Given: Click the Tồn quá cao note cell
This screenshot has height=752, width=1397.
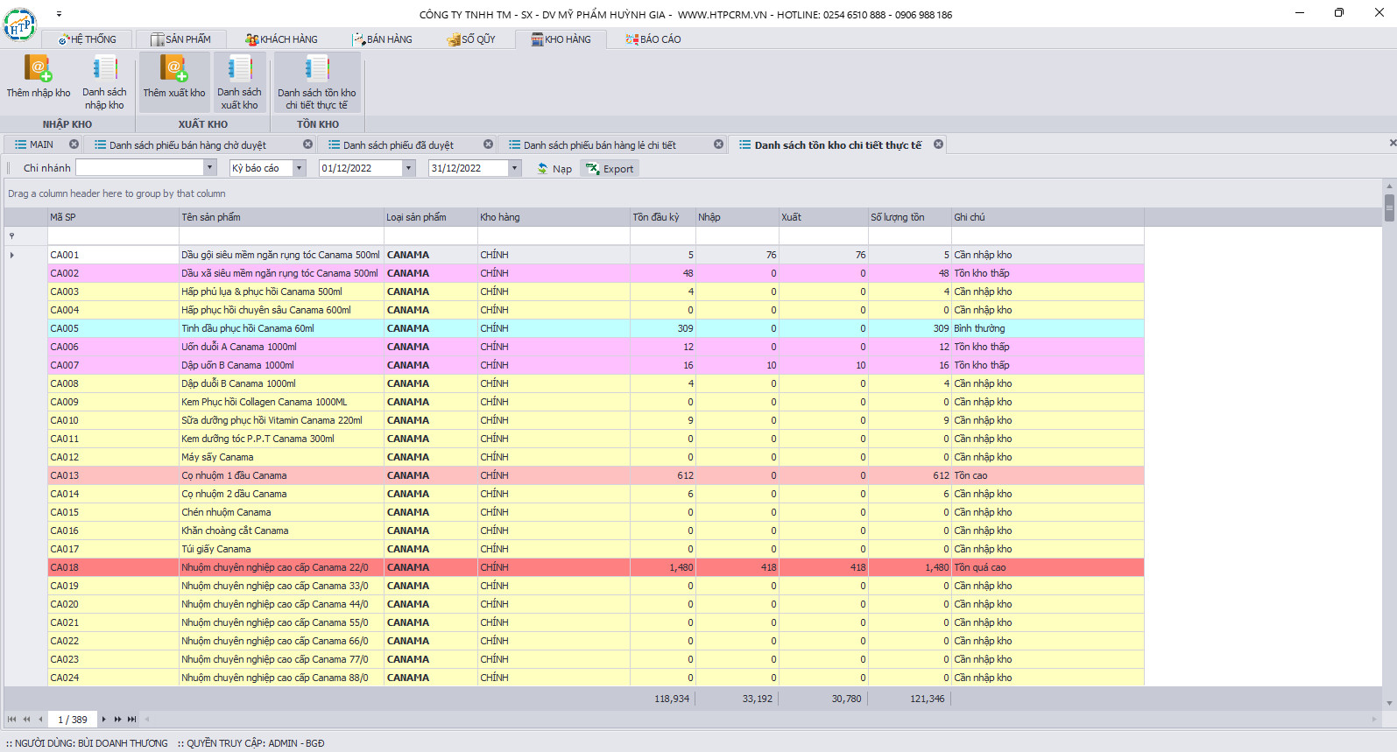Looking at the screenshot, I should pyautogui.click(x=1048, y=567).
